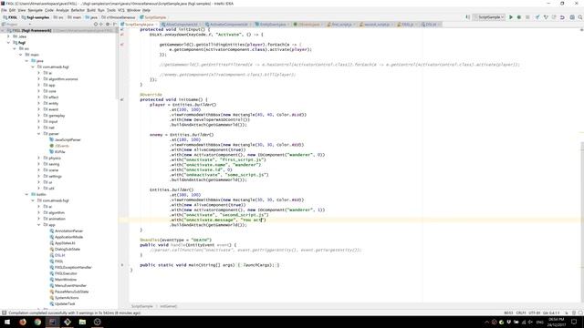Hide the Project tool window
This screenshot has height=328, width=584.
(x=114, y=25)
